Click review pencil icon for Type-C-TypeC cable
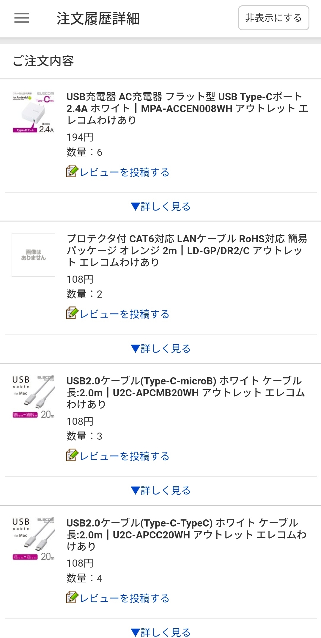The width and height of the screenshot is (321, 638). [x=72, y=597]
